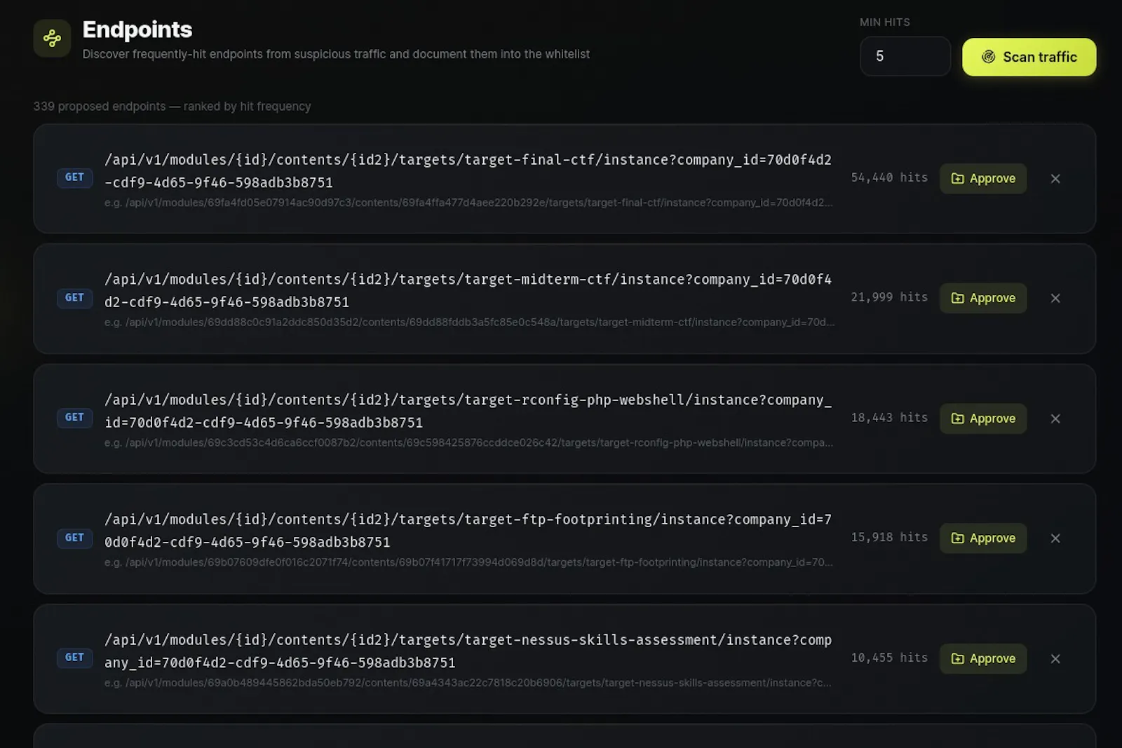Approve the target-final-ctf endpoint
Image resolution: width=1122 pixels, height=748 pixels.
(983, 179)
